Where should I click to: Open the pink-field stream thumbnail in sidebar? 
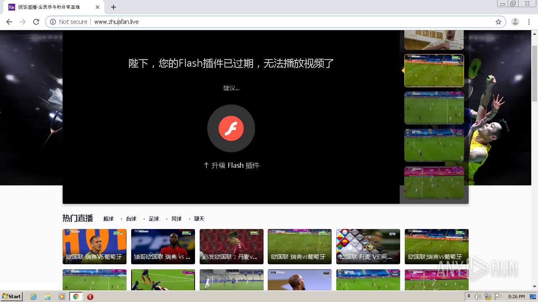pos(434,182)
